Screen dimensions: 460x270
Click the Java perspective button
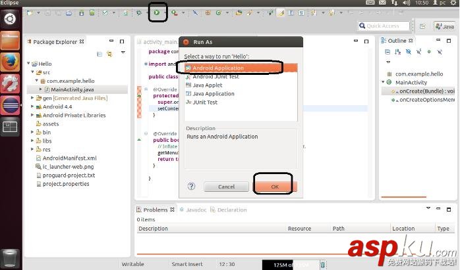click(445, 26)
